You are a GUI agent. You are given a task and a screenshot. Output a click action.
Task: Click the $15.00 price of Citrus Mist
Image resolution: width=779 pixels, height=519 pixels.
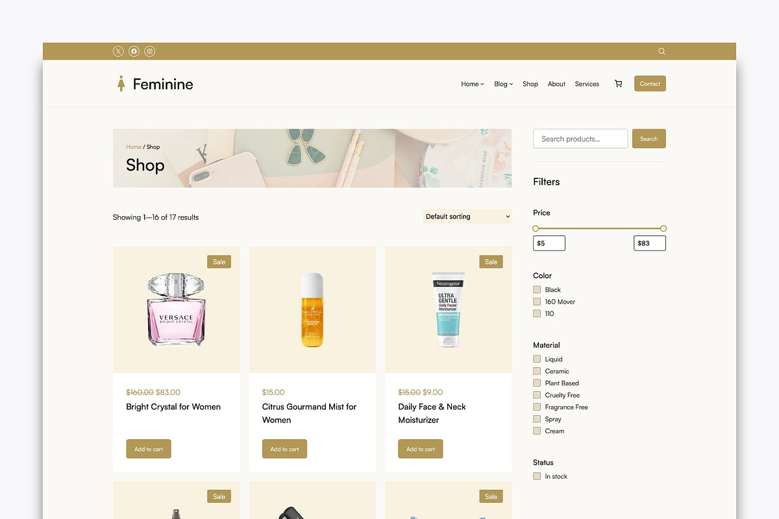[273, 392]
